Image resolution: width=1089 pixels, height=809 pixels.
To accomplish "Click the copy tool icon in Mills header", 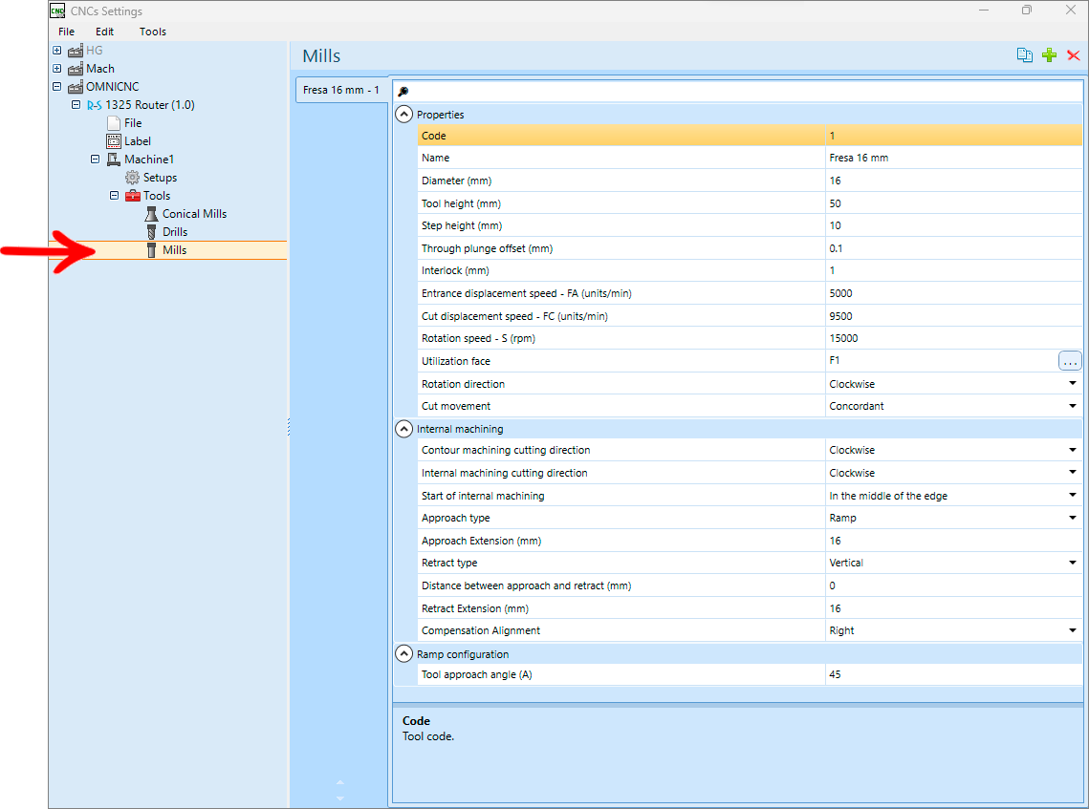I will 1024,55.
